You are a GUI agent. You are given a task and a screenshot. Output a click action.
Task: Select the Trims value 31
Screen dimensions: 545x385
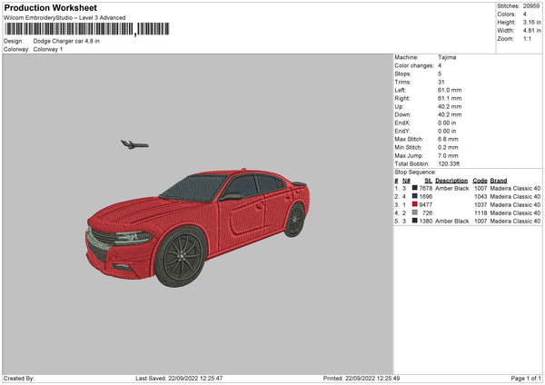pyautogui.click(x=441, y=82)
